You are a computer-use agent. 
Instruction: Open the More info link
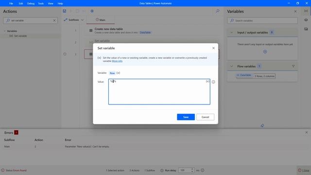pos(117,61)
